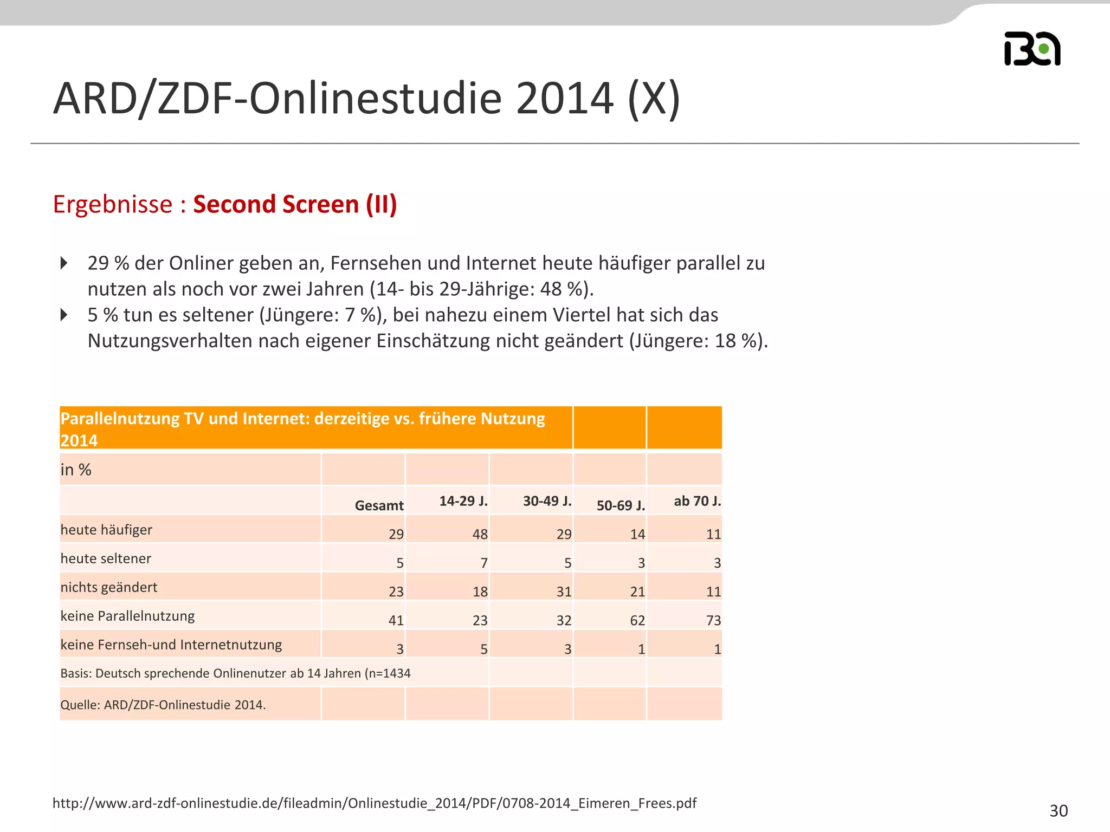Screen dimensions: 1110x832
Task: Select the 'nichts geändert' row label
Action: tap(109, 587)
